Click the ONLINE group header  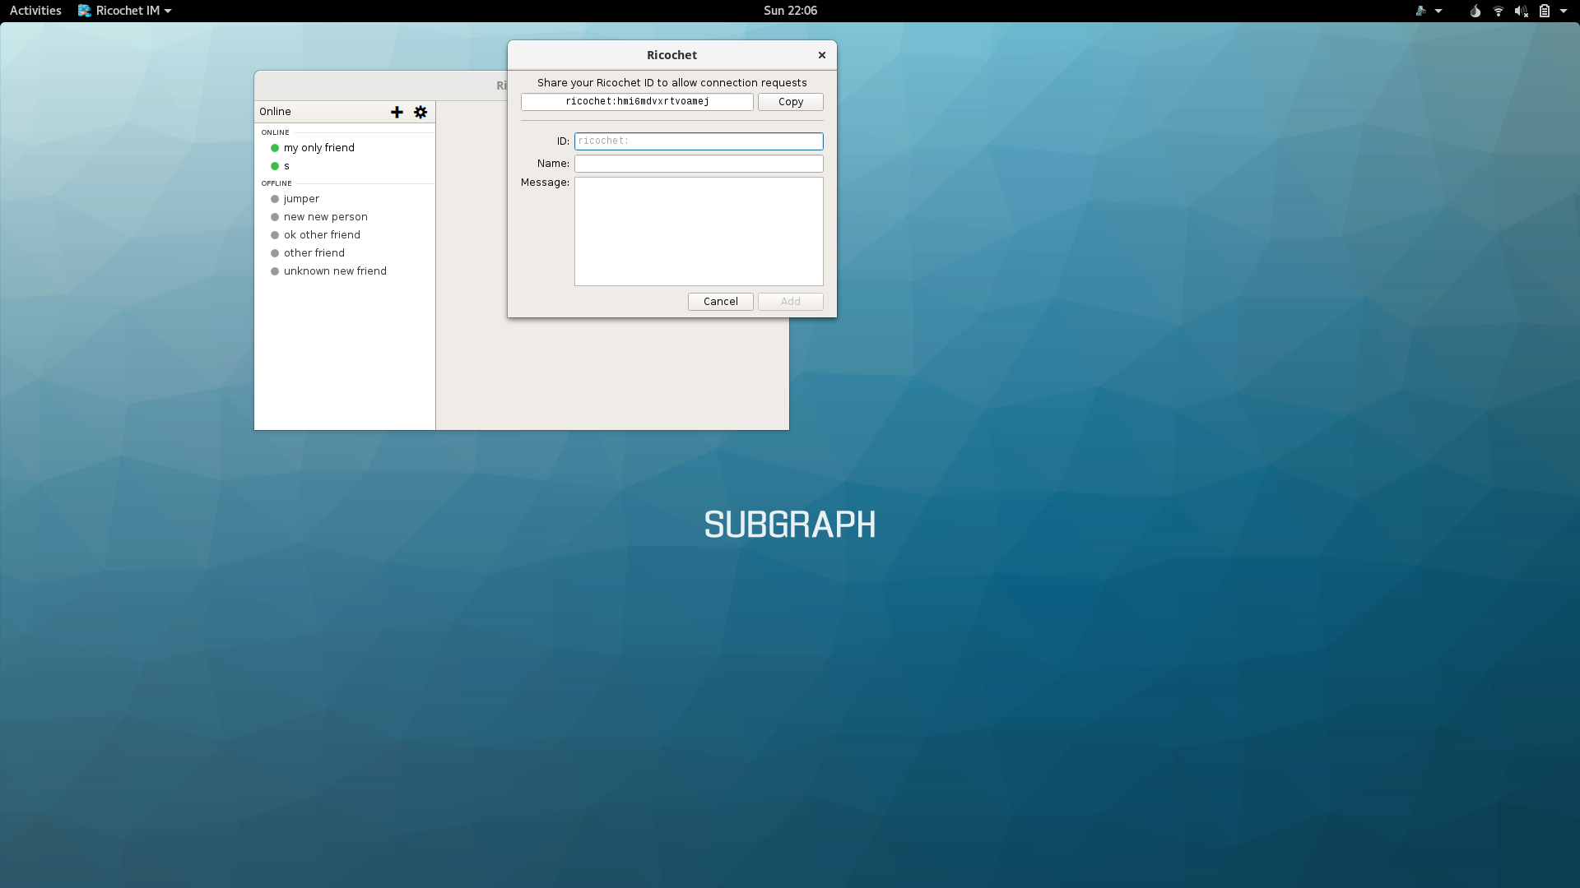(275, 132)
